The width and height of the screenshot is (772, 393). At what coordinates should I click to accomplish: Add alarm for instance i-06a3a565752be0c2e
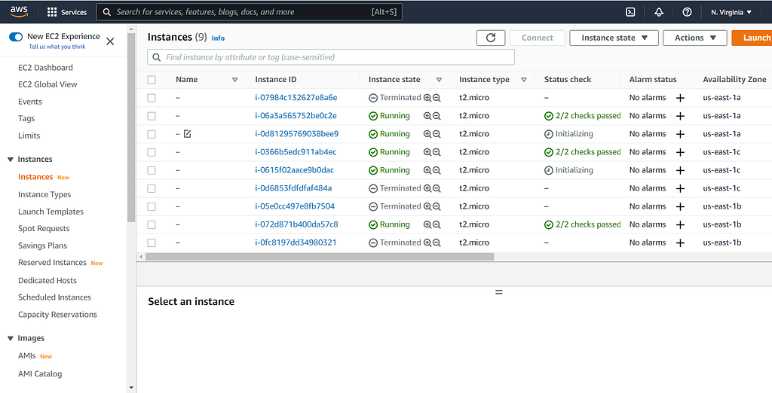680,116
